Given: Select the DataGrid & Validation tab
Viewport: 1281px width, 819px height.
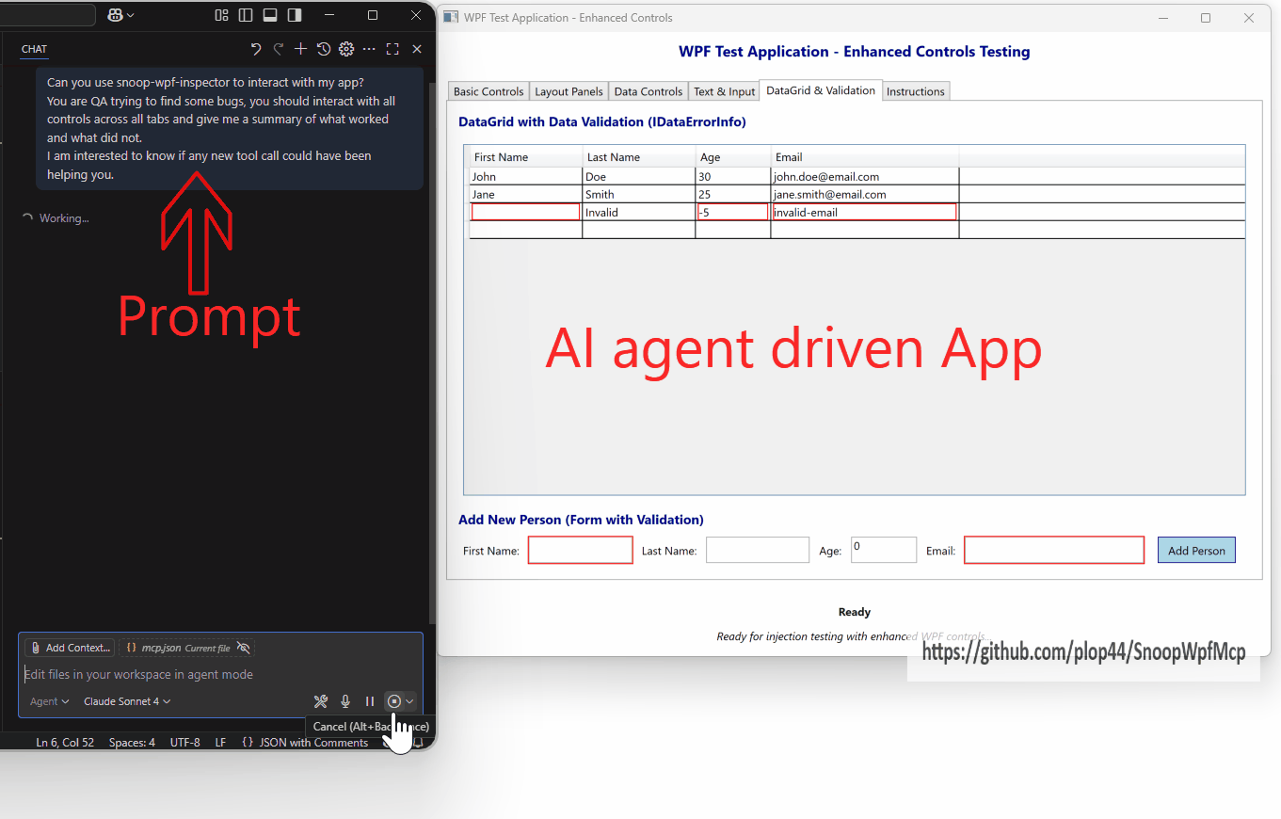Looking at the screenshot, I should click(821, 90).
